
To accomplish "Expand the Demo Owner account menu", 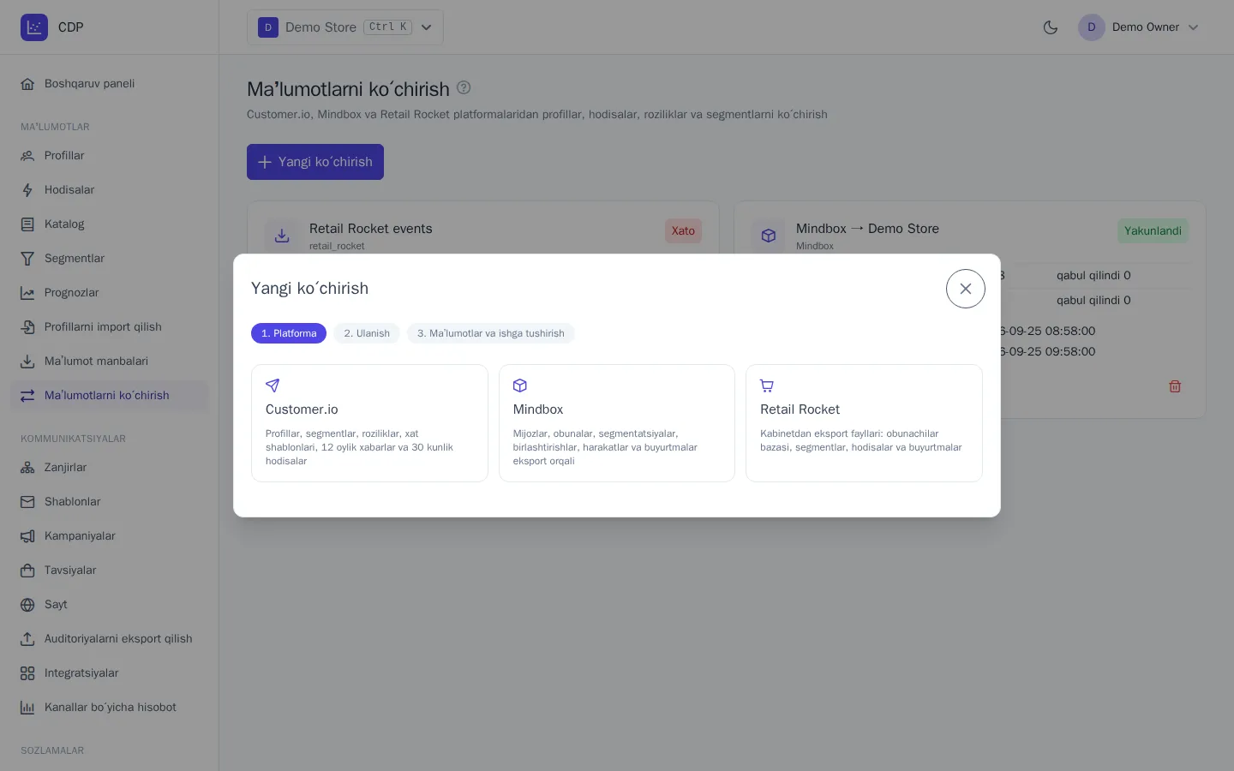I will [1139, 27].
